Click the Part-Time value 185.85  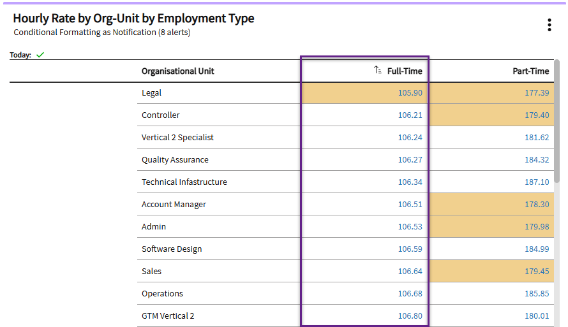(537, 294)
